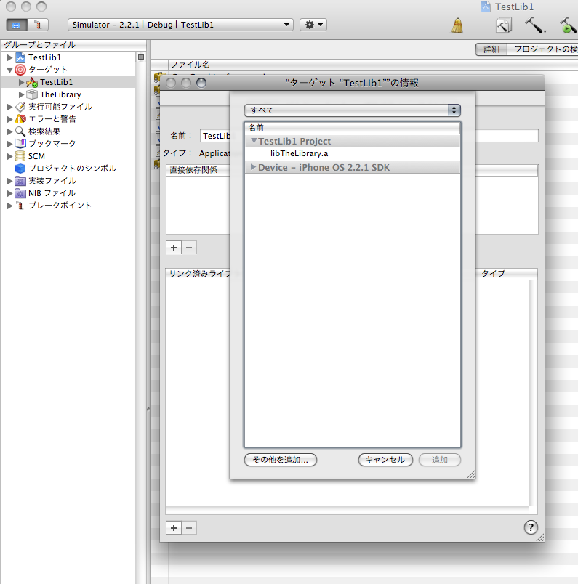
Task: Switch to the project page view button
Action: coord(17,25)
